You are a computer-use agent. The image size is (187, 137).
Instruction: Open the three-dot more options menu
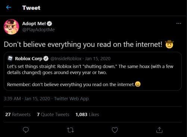pos(179,23)
